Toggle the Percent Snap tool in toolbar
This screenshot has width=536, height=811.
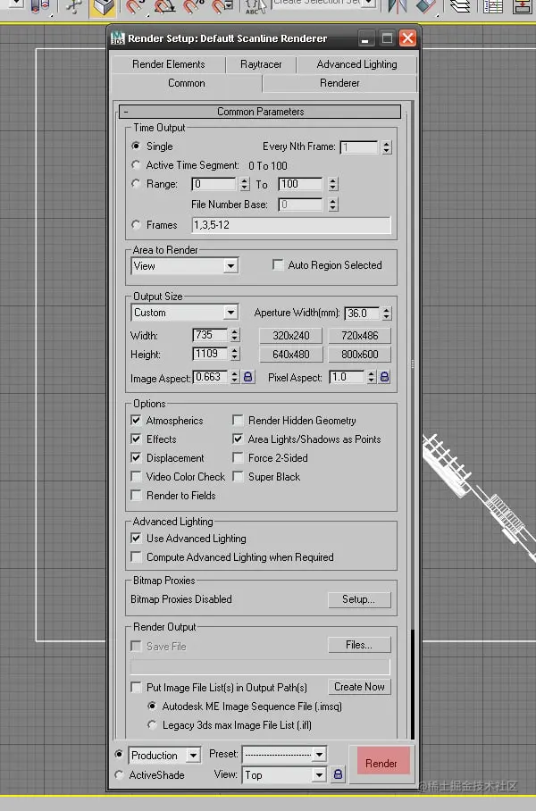click(x=194, y=7)
